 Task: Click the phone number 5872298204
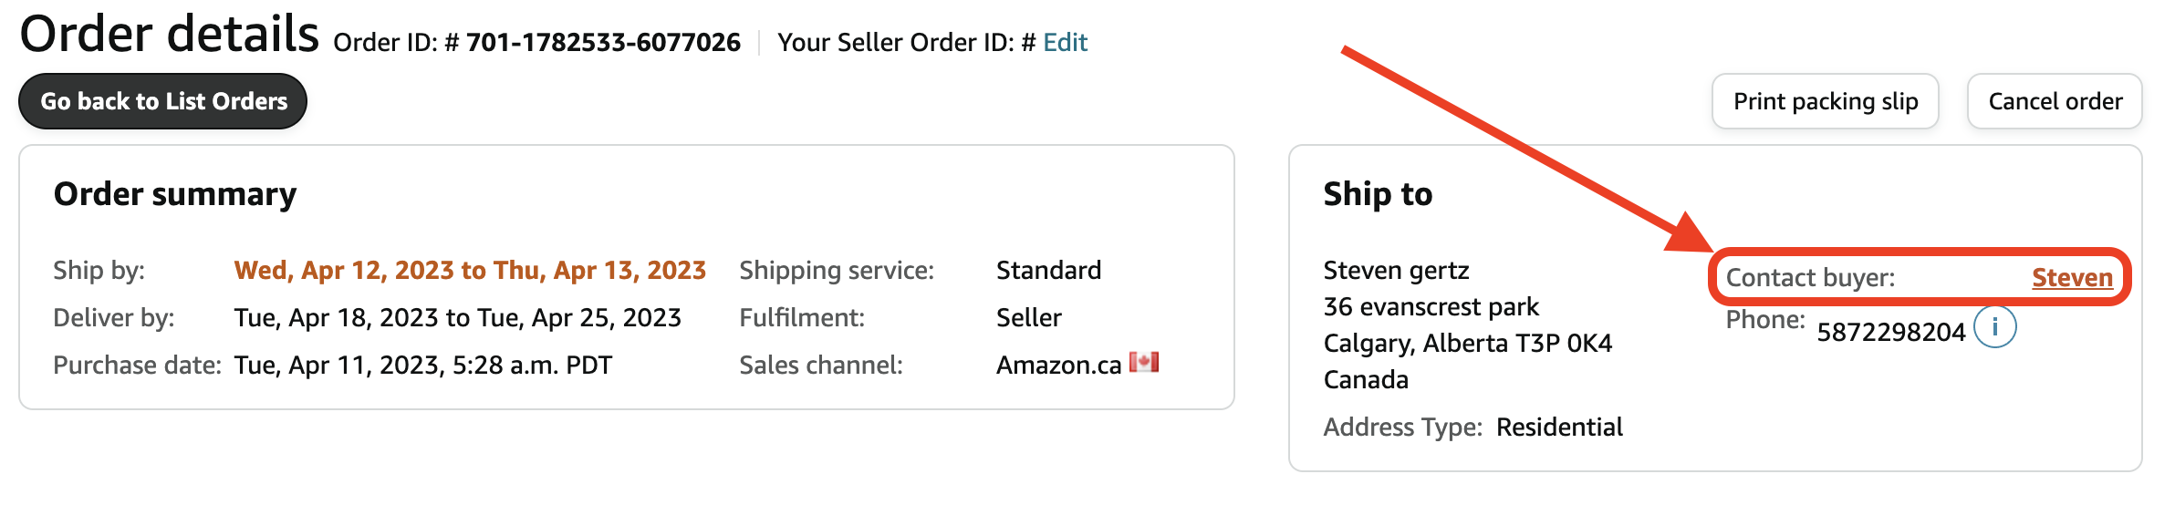[x=1890, y=332]
